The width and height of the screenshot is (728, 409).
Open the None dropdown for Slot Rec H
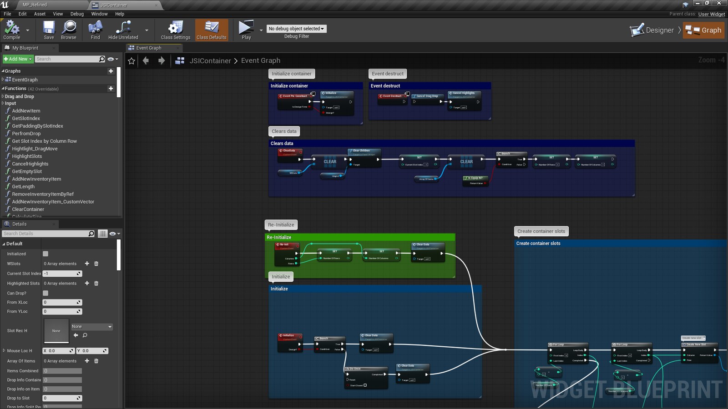(x=91, y=326)
